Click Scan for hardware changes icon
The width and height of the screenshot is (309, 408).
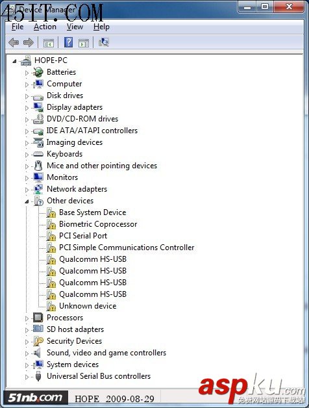(104, 42)
